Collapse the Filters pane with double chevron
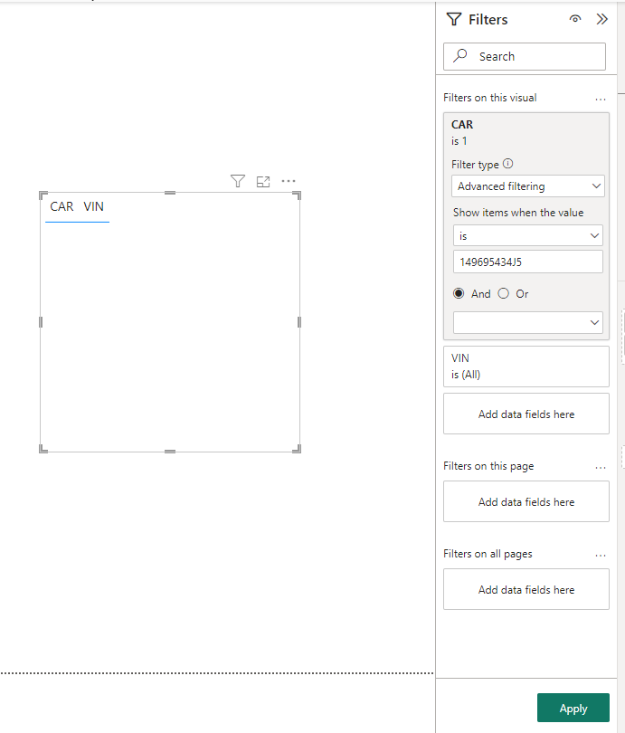625x733 pixels. click(602, 19)
